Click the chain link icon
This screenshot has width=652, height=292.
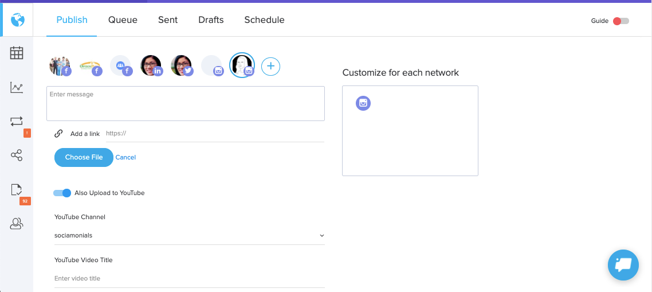(58, 133)
